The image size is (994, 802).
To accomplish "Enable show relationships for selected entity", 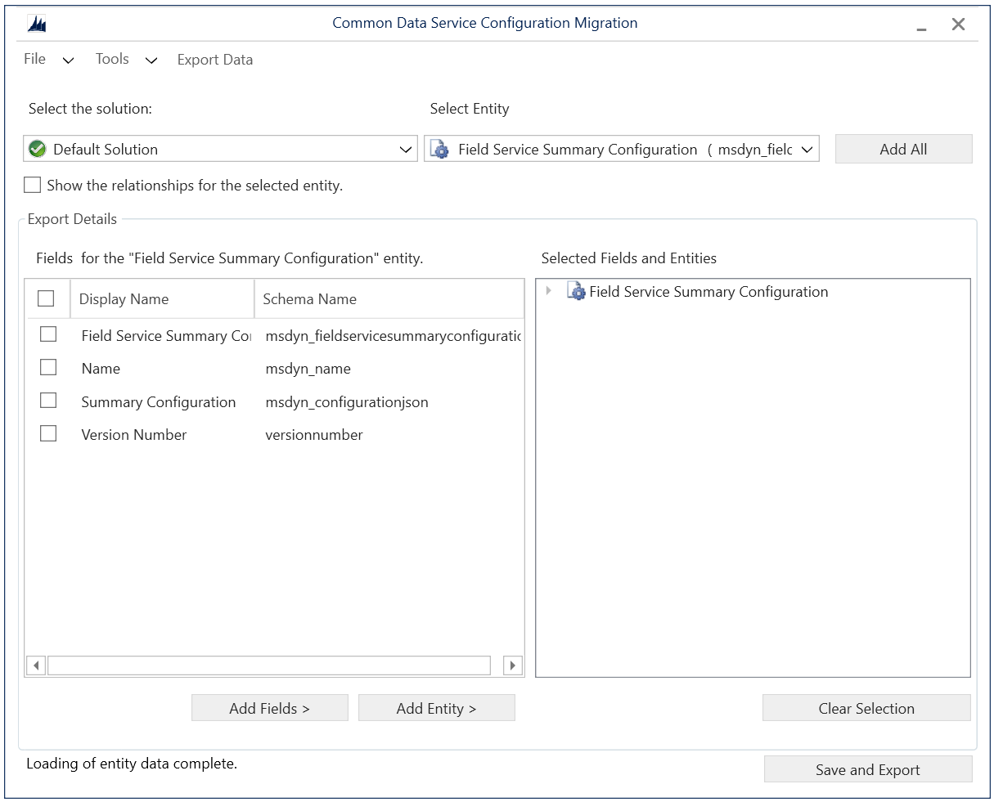I will pyautogui.click(x=33, y=186).
